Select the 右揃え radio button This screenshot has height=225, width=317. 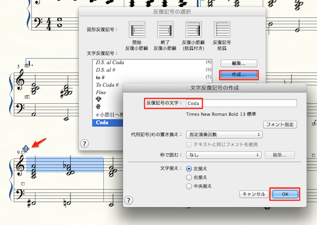coord(189,177)
